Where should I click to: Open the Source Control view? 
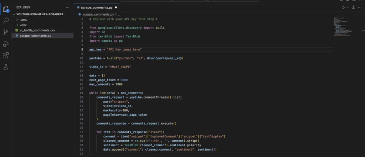point(6,32)
